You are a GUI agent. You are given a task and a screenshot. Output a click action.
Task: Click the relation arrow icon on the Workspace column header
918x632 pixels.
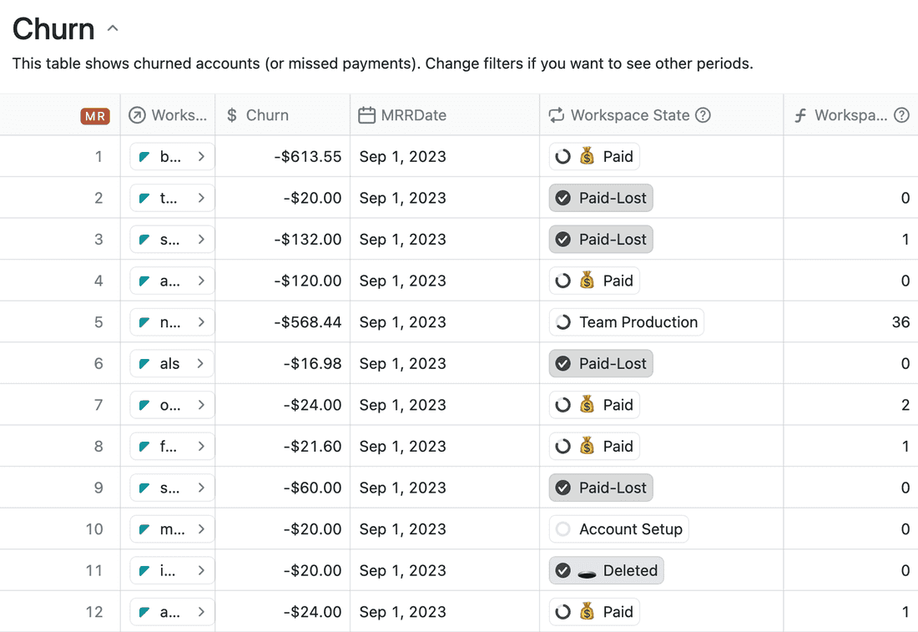(139, 115)
